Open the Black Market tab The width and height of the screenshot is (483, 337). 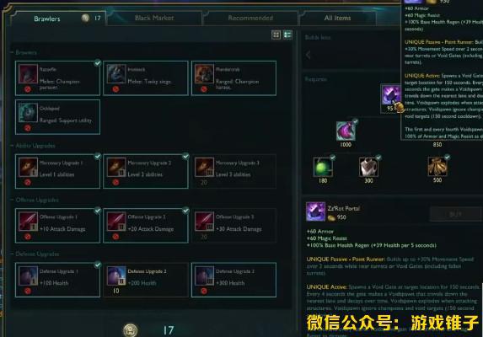tap(154, 18)
